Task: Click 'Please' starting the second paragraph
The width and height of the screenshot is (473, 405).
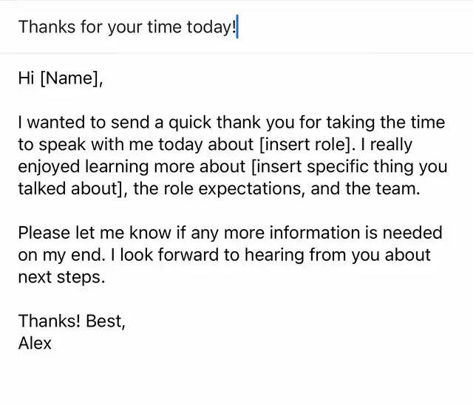Action: pos(44,234)
